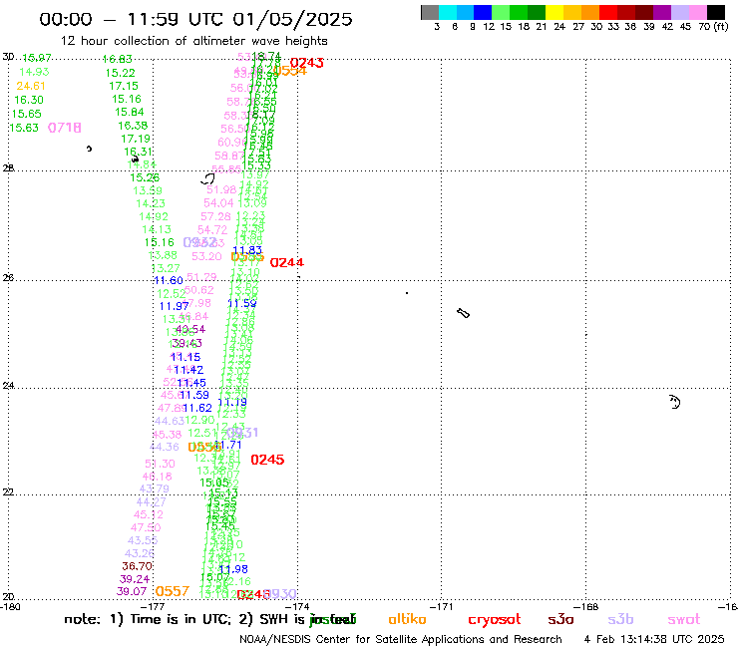Click the blue value '11.62'

pyautogui.click(x=197, y=408)
